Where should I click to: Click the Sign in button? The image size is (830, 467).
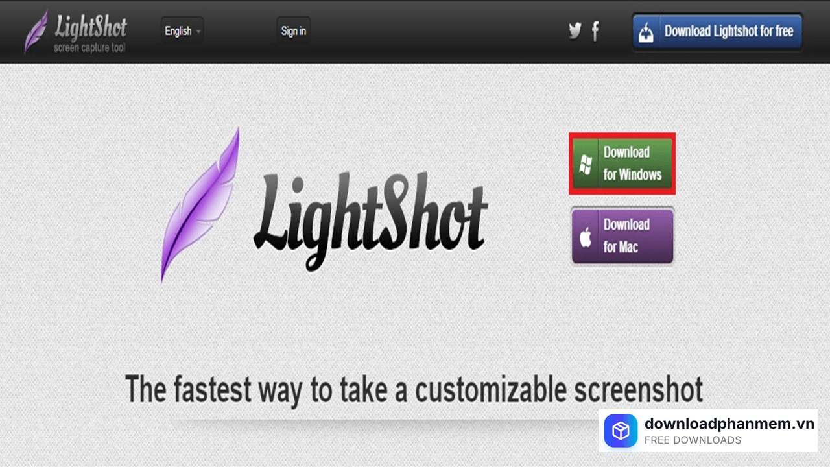293,30
